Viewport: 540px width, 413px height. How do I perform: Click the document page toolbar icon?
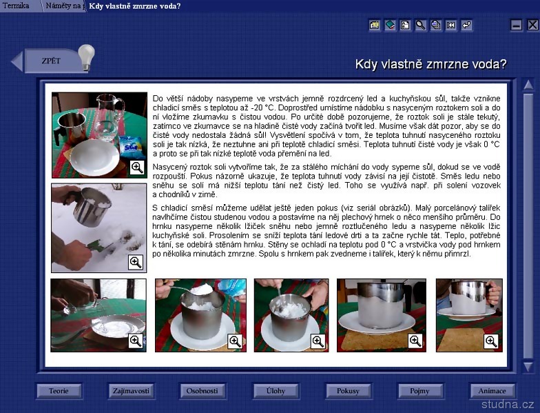tap(405, 25)
